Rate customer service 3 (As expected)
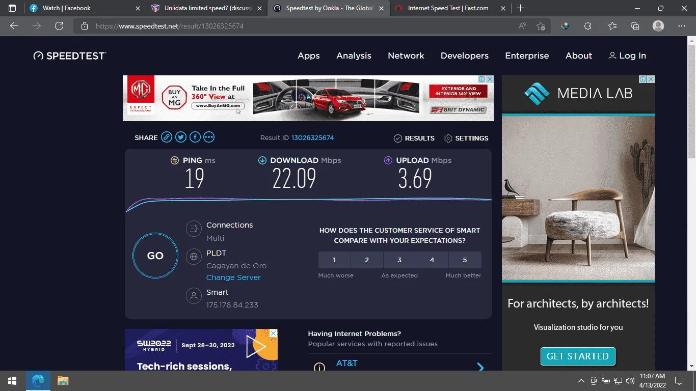The height and width of the screenshot is (391, 696). pyautogui.click(x=399, y=260)
